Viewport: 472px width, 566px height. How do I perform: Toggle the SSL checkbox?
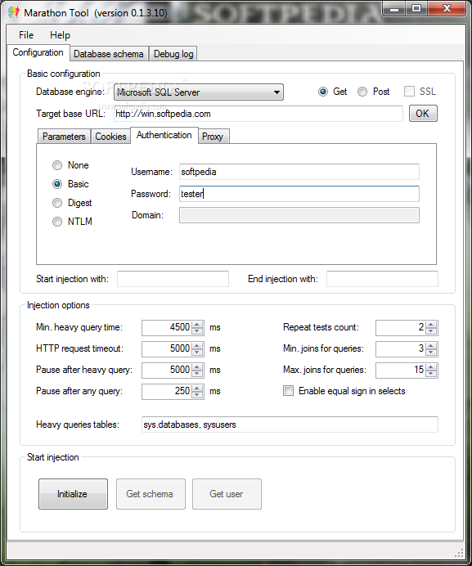(409, 92)
